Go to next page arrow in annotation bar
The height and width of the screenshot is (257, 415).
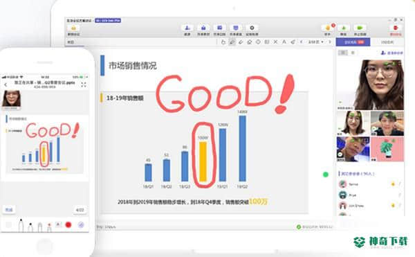330,42
